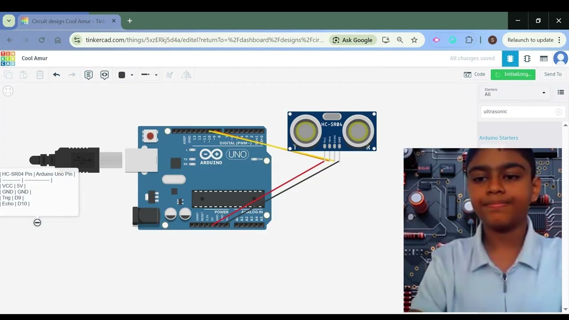The image size is (569, 320).
Task: Click the zoom to fit button
Action: click(8, 91)
